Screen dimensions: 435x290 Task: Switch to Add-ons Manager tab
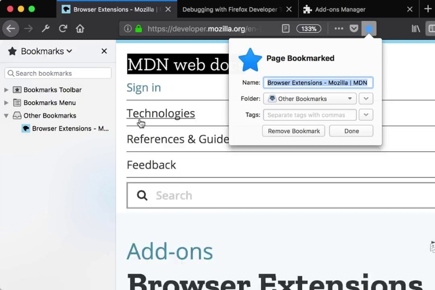(x=340, y=9)
